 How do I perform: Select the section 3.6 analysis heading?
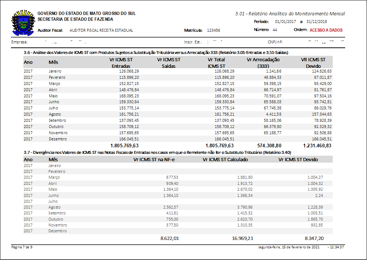(156, 53)
